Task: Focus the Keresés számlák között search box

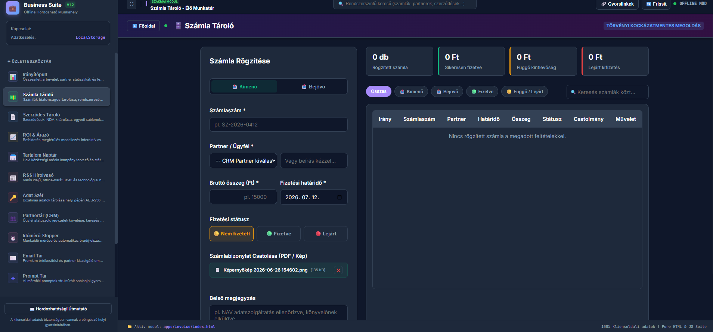Action: (x=608, y=92)
